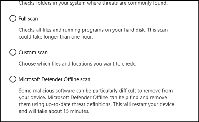199x122 pixels.
Task: Click the "Full scan" label text
Action: point(28,19)
